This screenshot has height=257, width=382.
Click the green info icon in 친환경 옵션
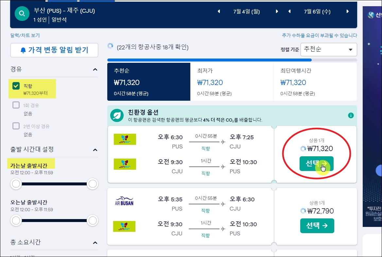(x=351, y=115)
